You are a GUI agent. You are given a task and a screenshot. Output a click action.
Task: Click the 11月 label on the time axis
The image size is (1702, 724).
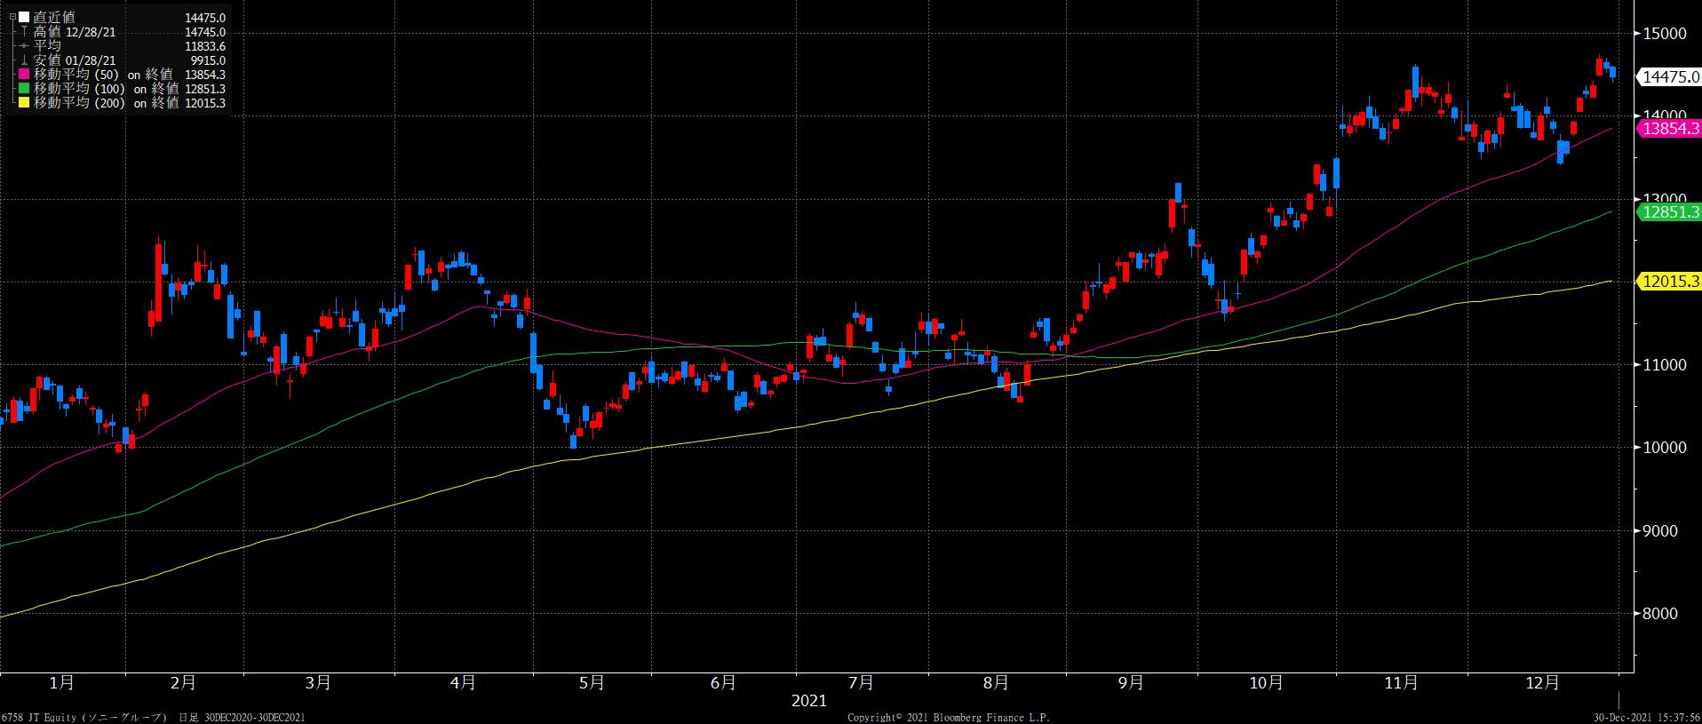(1401, 683)
